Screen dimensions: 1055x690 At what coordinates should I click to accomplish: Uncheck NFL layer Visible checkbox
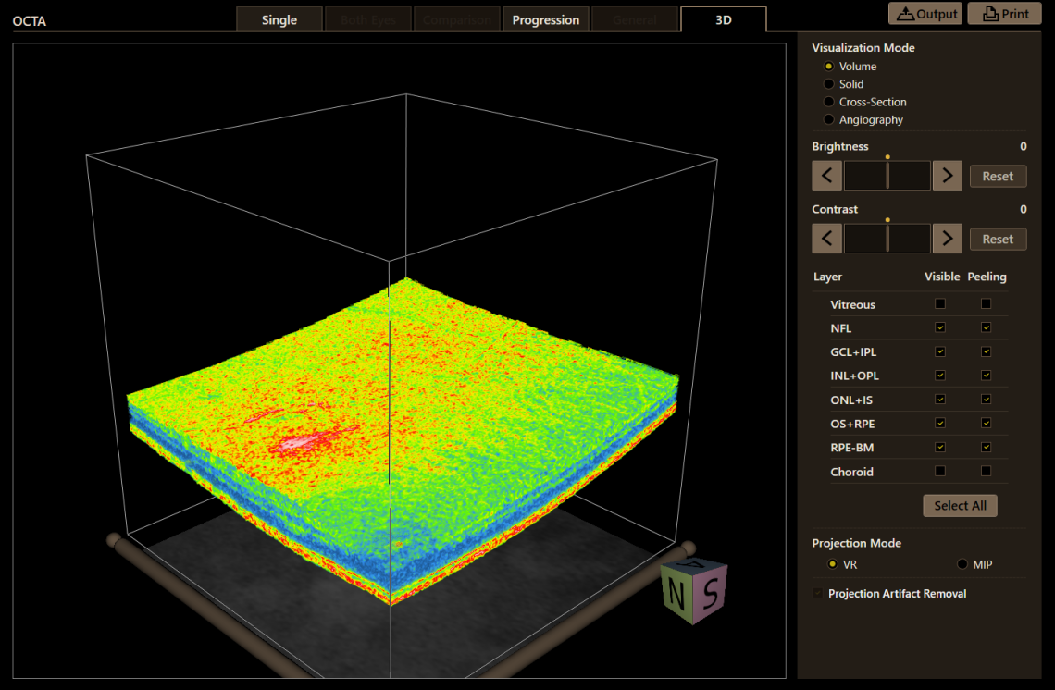click(x=940, y=327)
